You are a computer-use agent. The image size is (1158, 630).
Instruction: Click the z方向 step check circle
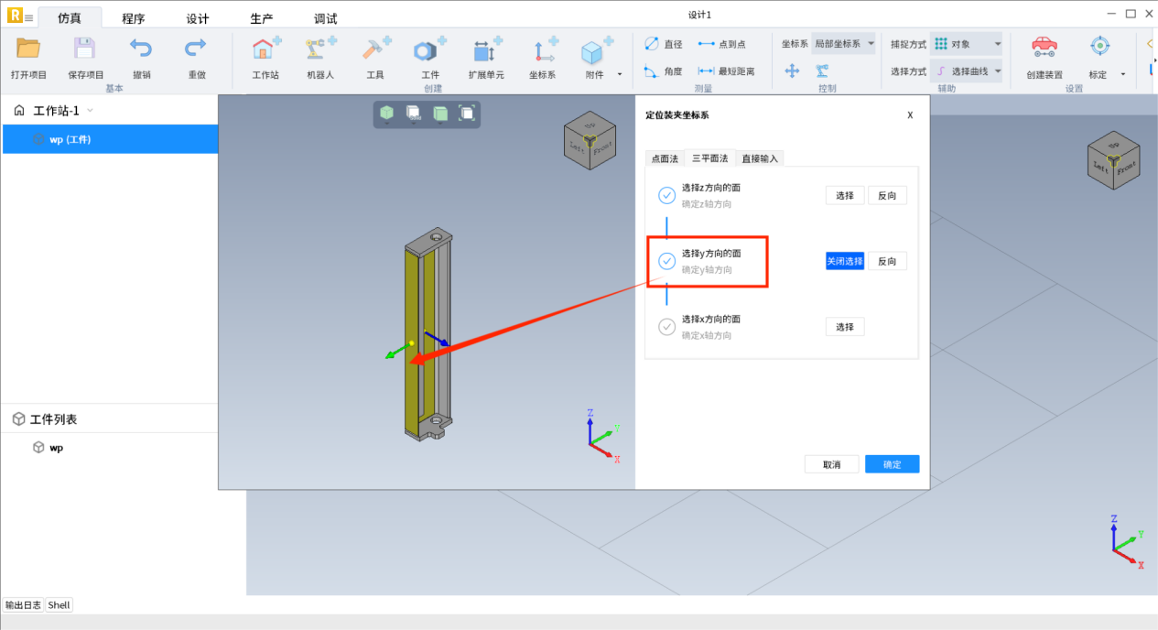pos(666,195)
